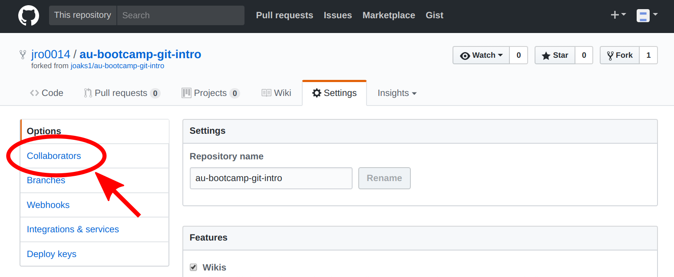Viewport: 674px width, 277px height.
Task: Go to the Wiki tab
Action: (276, 93)
